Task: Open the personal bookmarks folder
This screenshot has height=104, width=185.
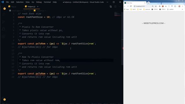Action: point(147,9)
